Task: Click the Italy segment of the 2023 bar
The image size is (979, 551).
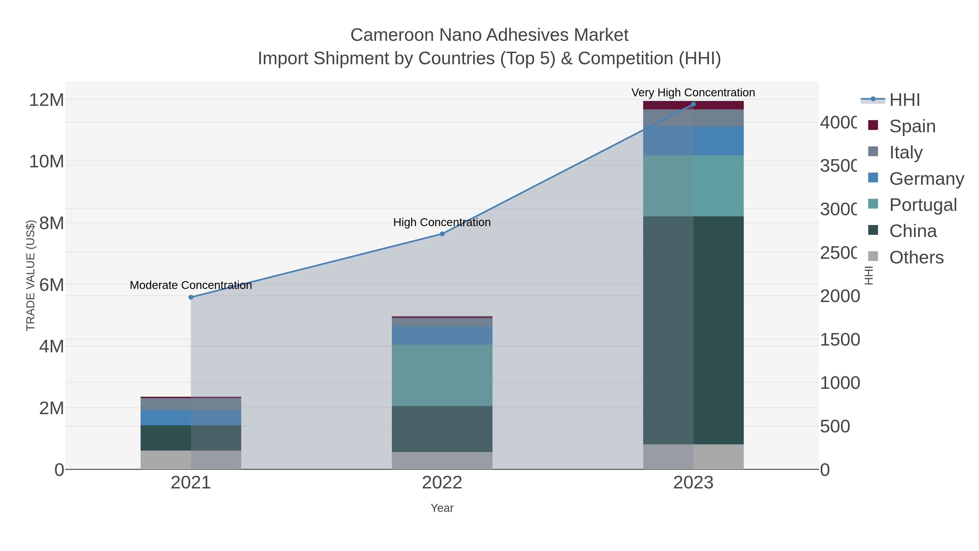Action: 693,118
